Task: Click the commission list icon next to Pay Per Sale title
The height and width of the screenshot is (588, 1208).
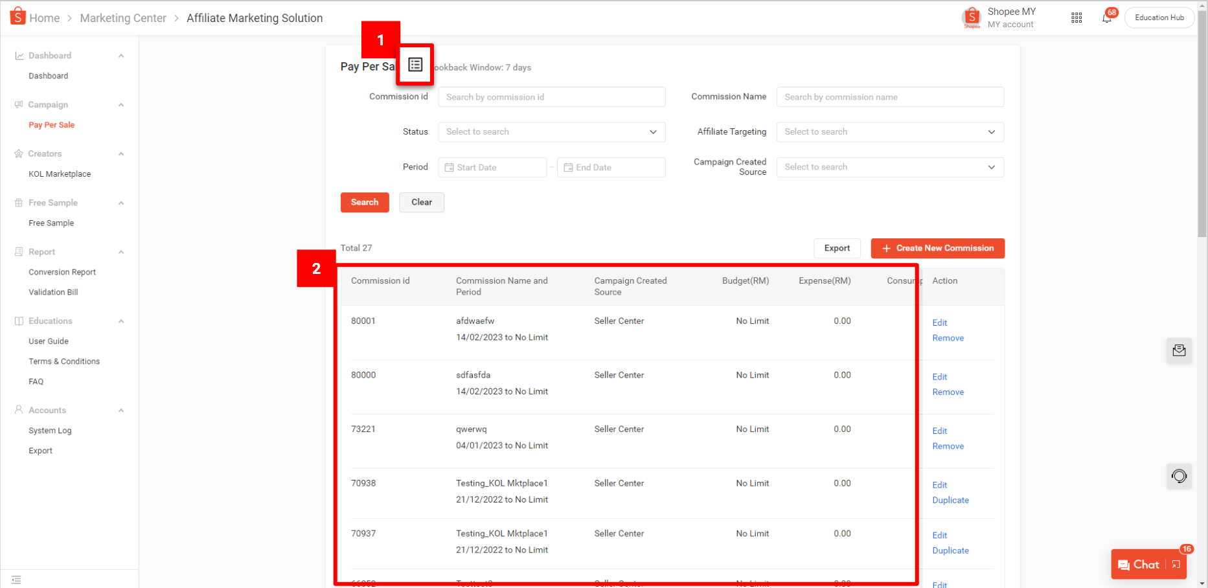Action: (415, 63)
